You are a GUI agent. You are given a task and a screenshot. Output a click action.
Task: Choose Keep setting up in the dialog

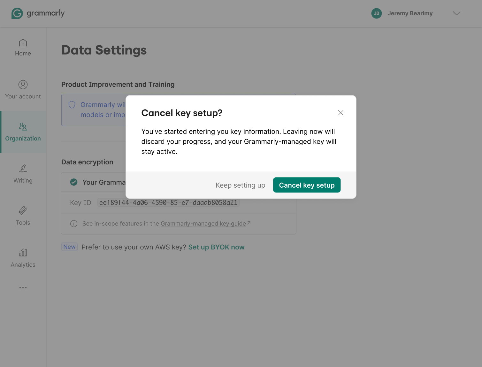coord(240,185)
